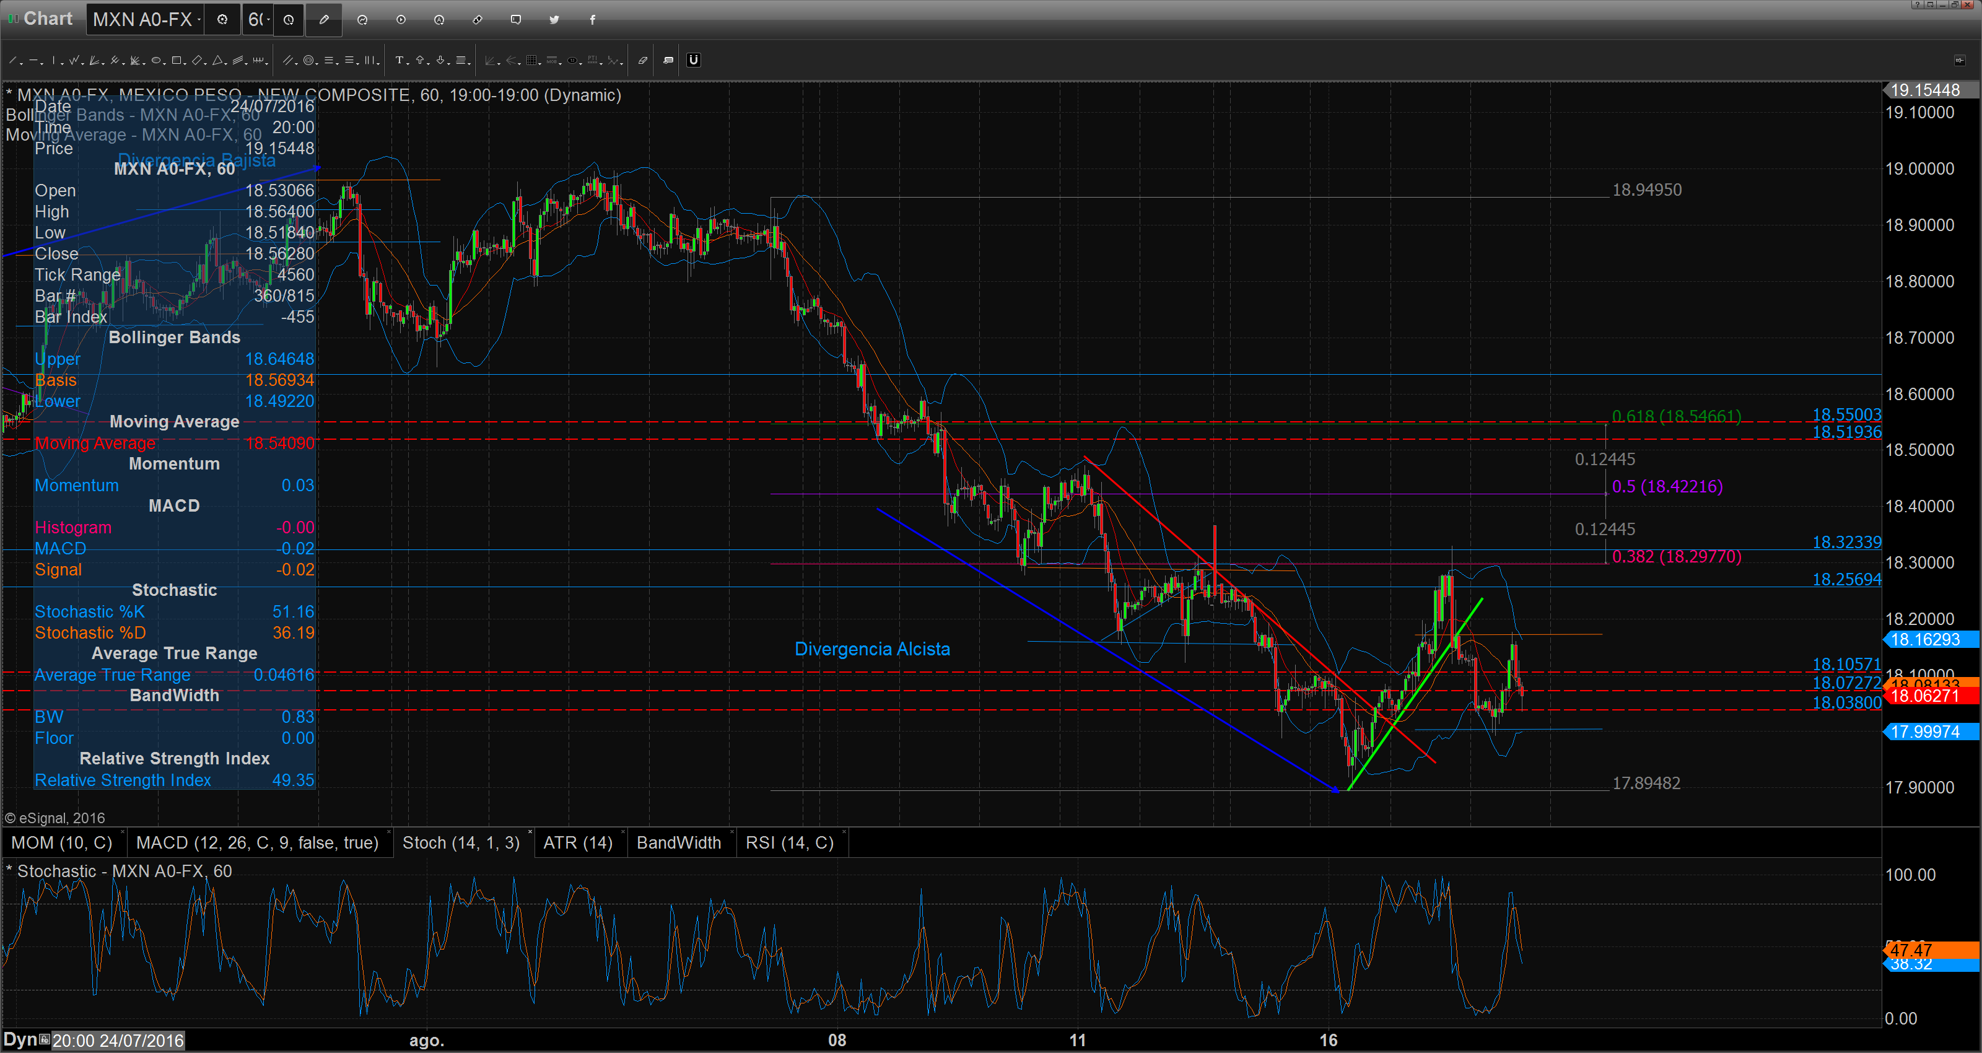This screenshot has height=1053, width=1982.
Task: Click 'Relative Strength Index' value row
Action: 175,780
